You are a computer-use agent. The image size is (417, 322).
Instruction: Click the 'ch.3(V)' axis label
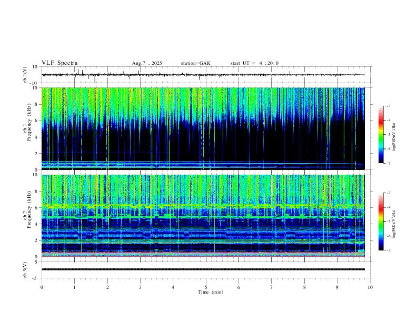tap(25, 270)
